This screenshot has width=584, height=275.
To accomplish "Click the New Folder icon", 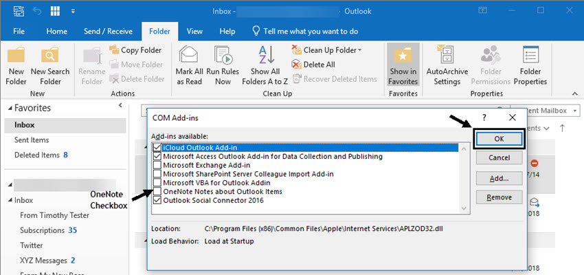I will (16, 56).
